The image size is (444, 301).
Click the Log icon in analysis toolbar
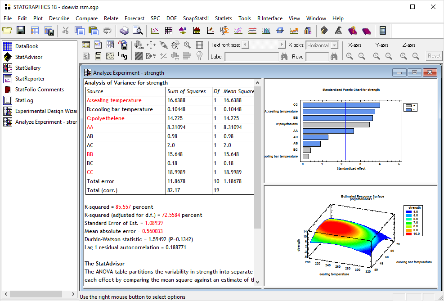coord(122,56)
